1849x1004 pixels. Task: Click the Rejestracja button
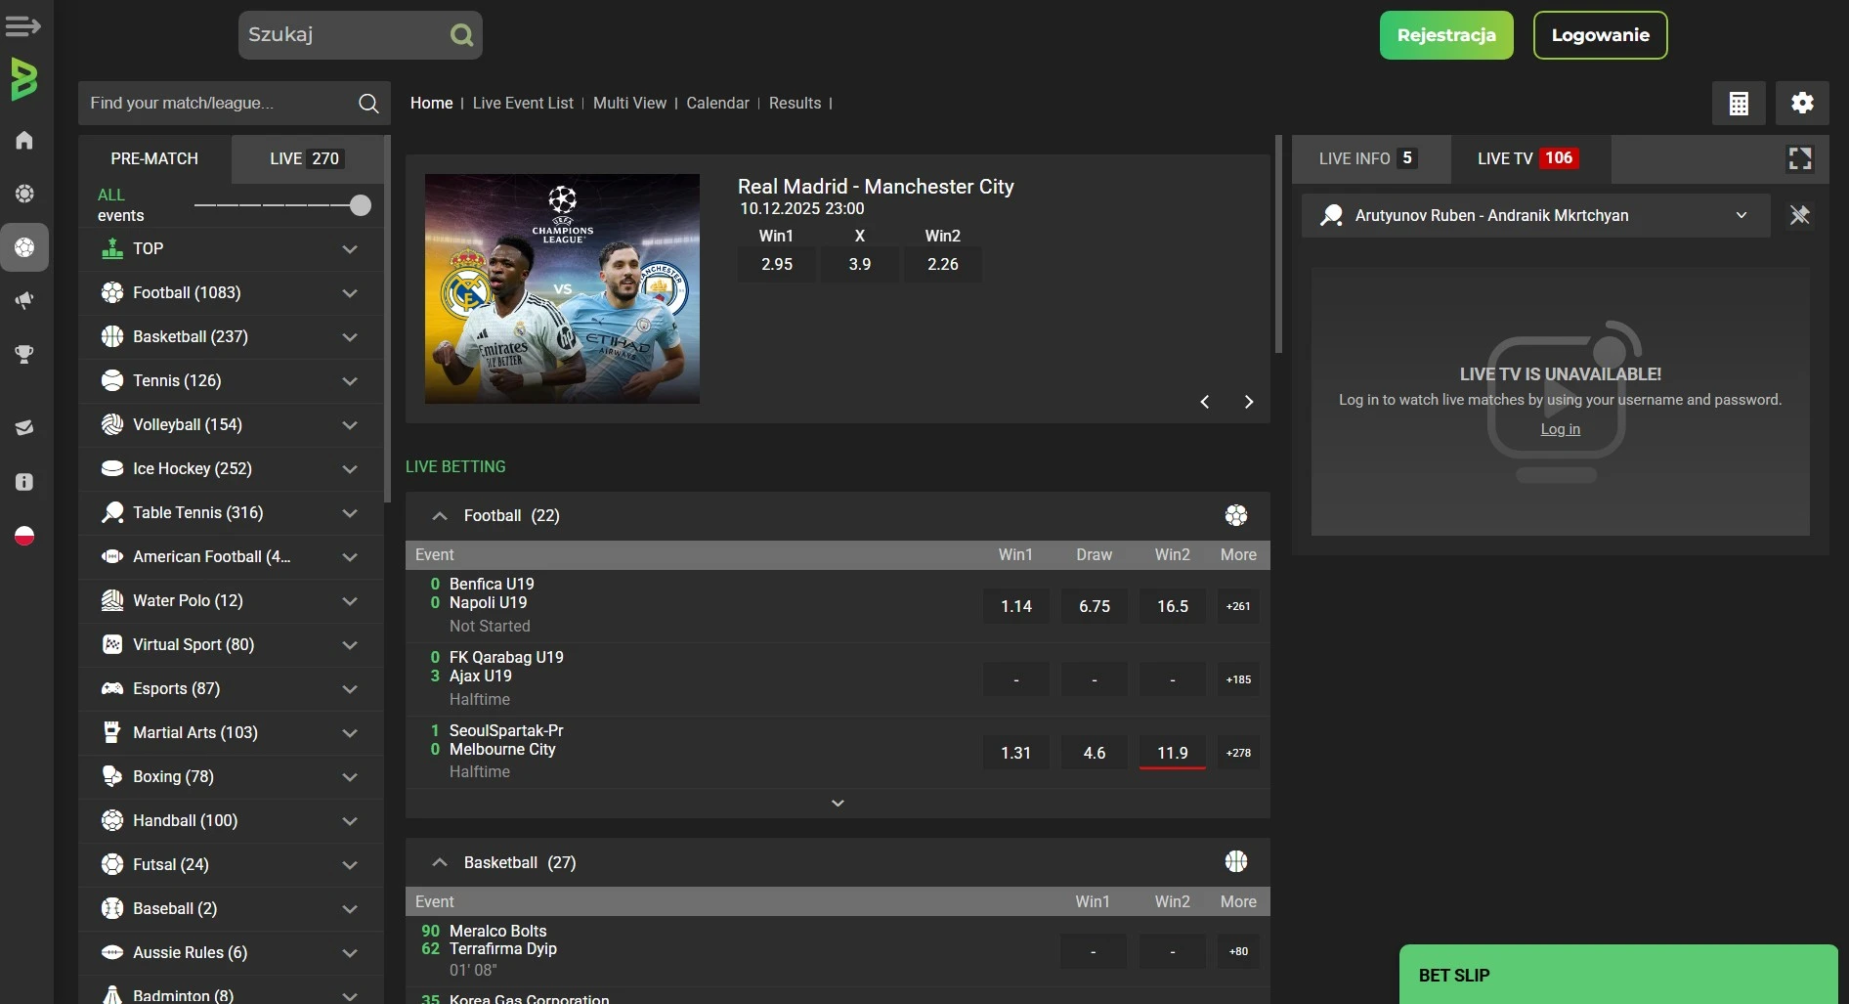(x=1445, y=35)
